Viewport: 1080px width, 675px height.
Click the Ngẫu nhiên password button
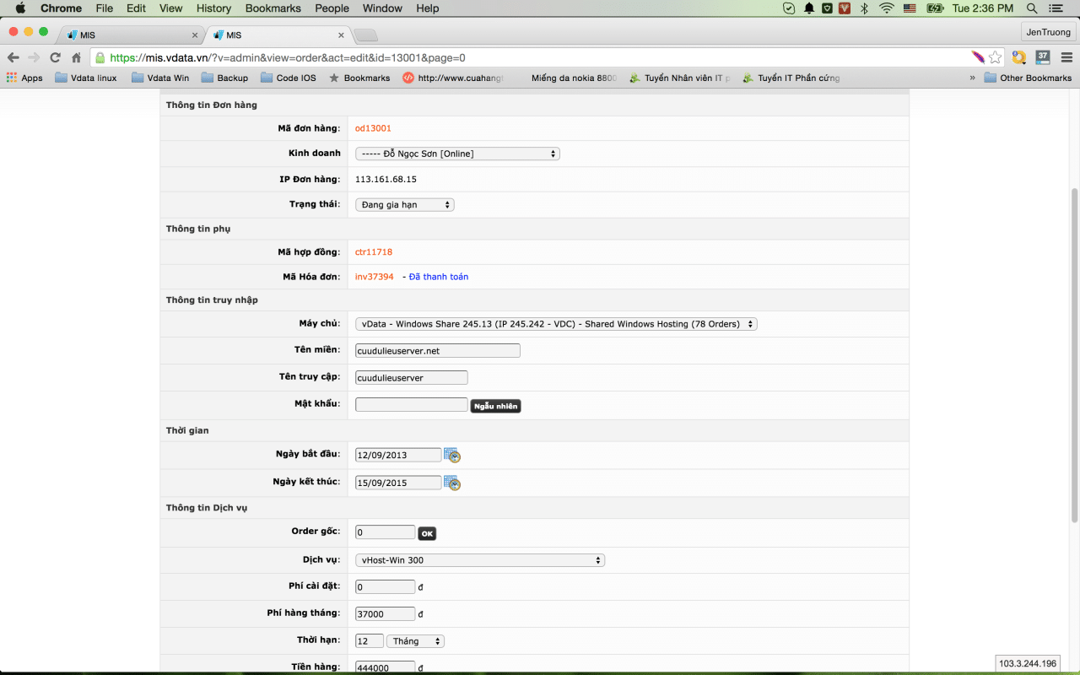pos(495,407)
